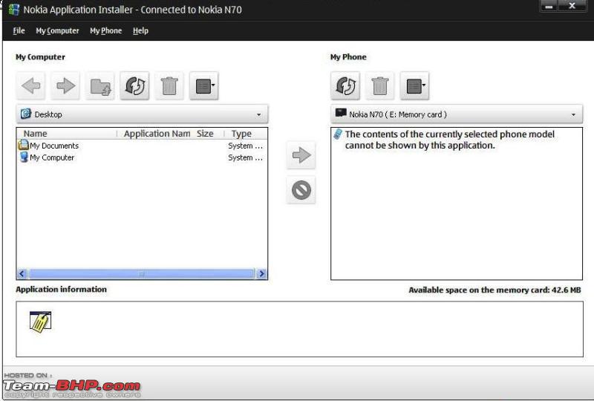Refresh the My Phone contents
This screenshot has height=401, width=594.
pos(345,85)
